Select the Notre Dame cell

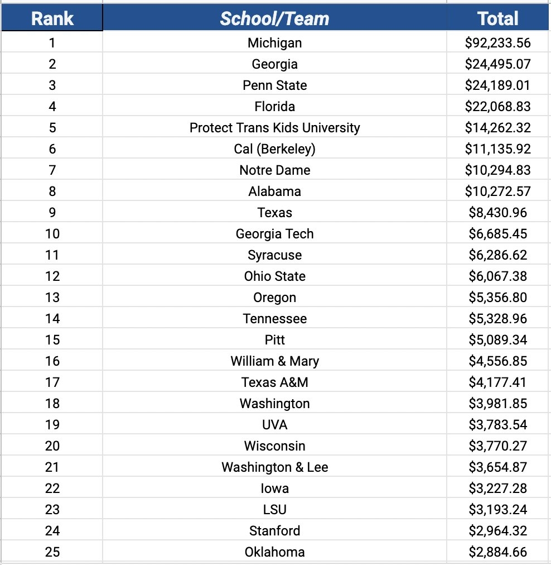(274, 170)
